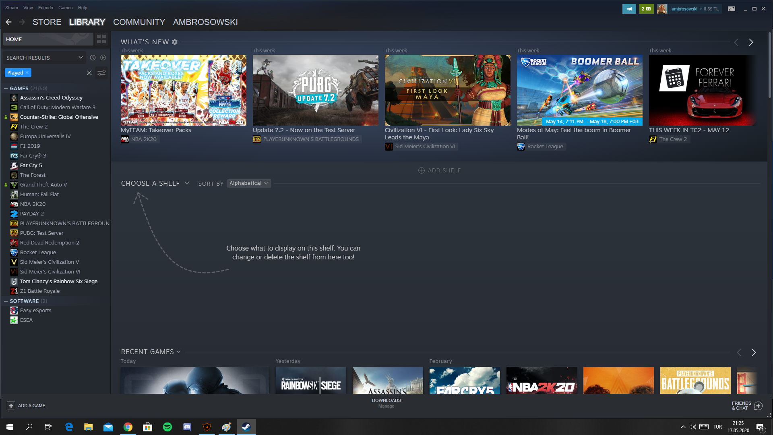Click the back navigation arrow
Image resolution: width=773 pixels, height=435 pixels.
pos(8,22)
